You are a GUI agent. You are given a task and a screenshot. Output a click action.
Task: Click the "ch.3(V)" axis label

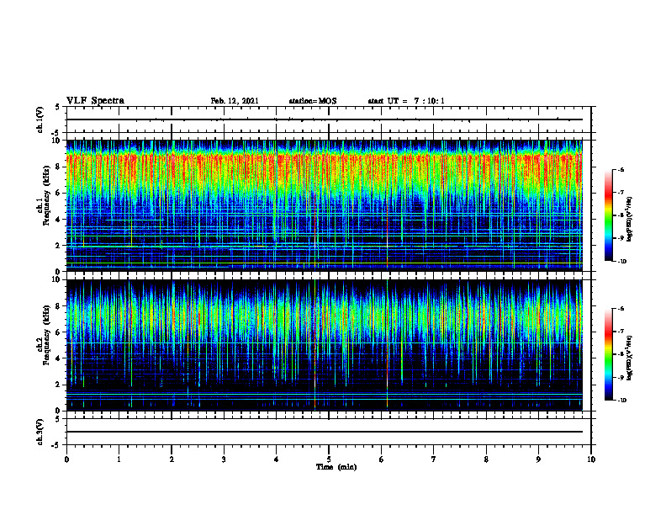tap(40, 432)
